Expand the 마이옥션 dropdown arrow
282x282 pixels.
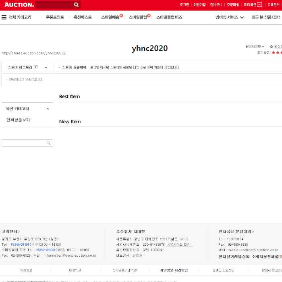coord(259,5)
